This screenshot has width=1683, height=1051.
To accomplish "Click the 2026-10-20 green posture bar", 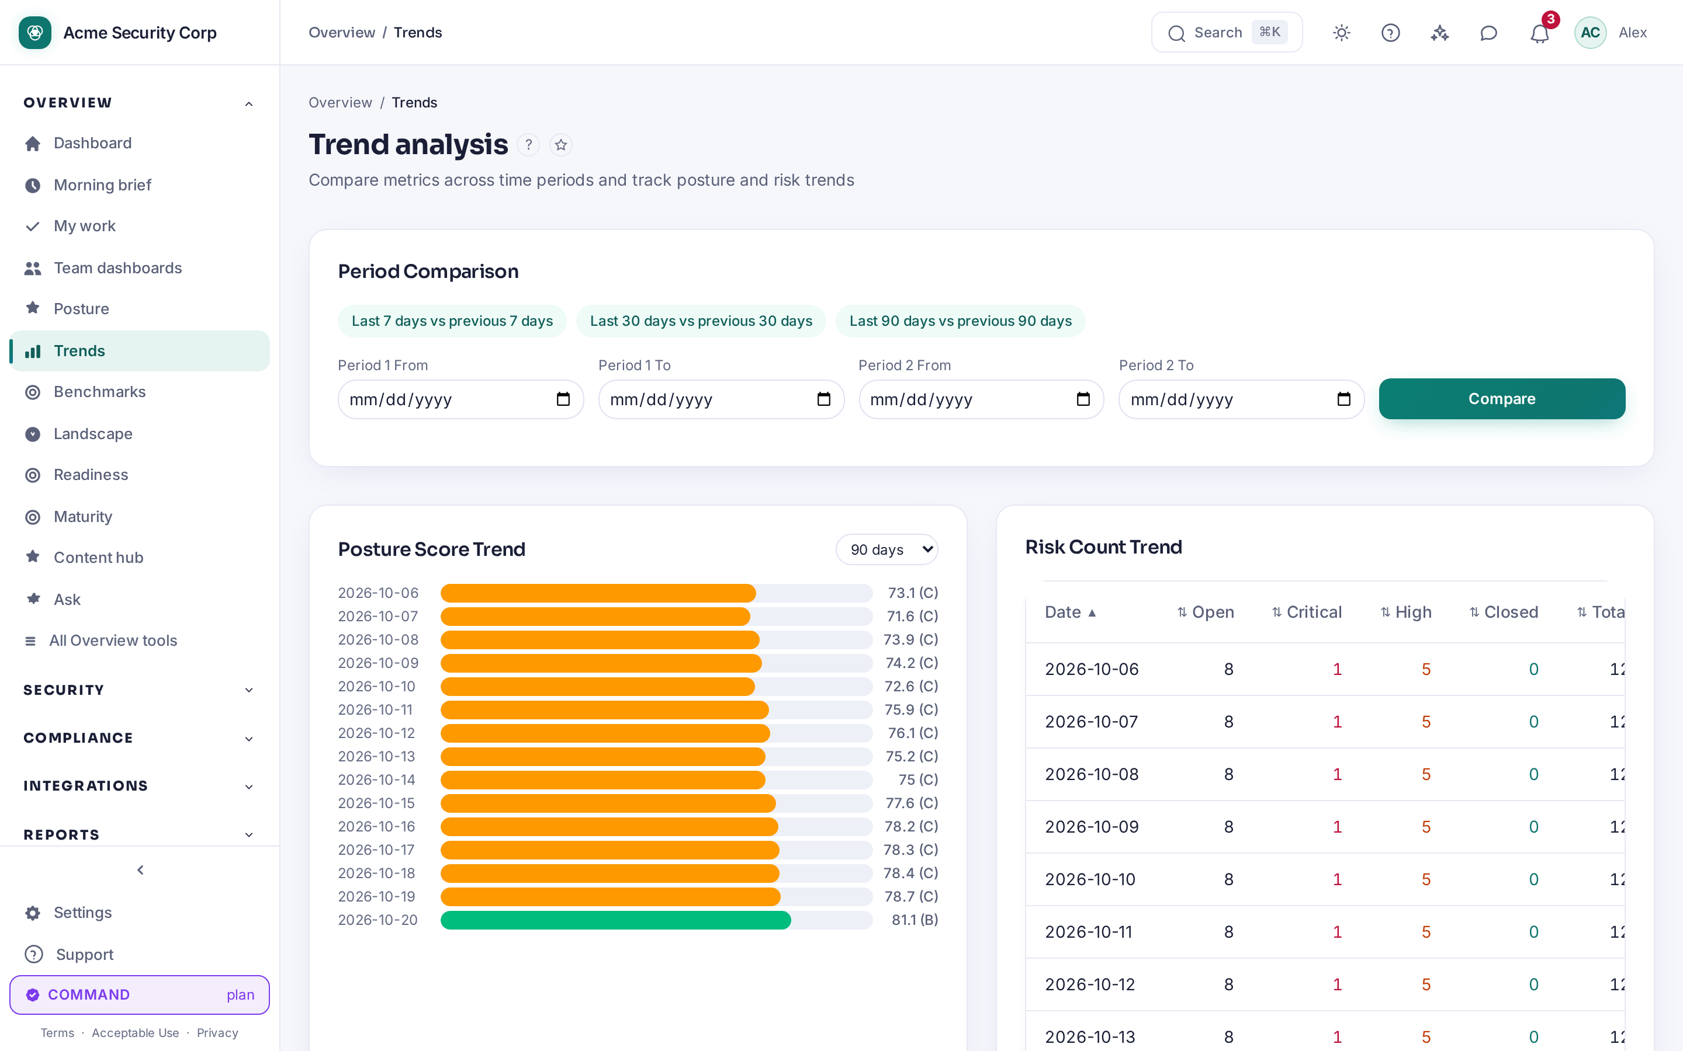I will [615, 920].
